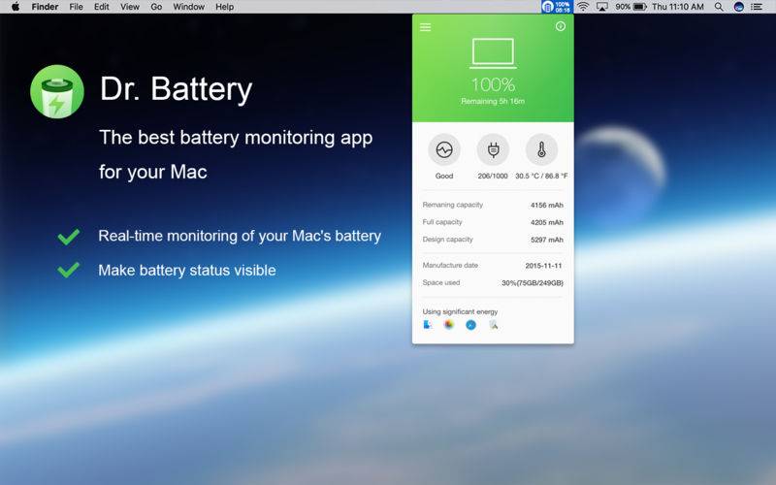Viewport: 776px width, 485px height.
Task: Open the Edit menu
Action: pyautogui.click(x=102, y=7)
